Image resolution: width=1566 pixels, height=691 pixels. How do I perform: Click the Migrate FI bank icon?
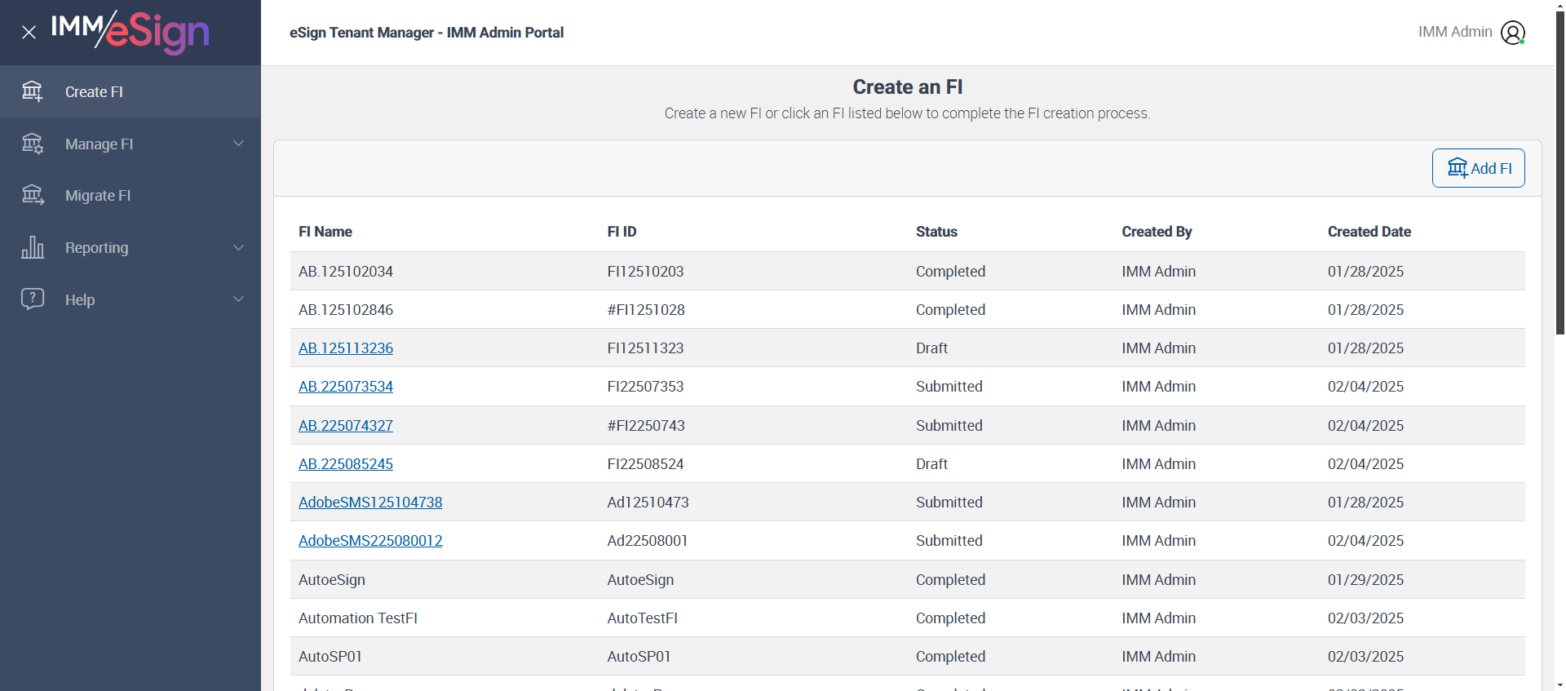point(33,195)
